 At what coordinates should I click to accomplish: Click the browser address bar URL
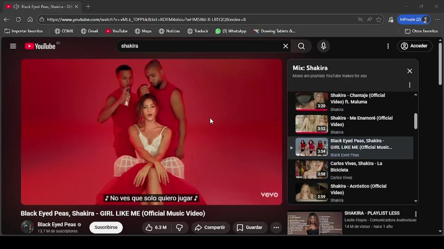point(146,20)
